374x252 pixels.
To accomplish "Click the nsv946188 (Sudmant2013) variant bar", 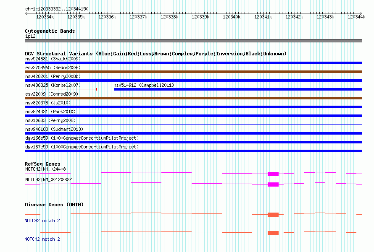I will pos(193,133).
